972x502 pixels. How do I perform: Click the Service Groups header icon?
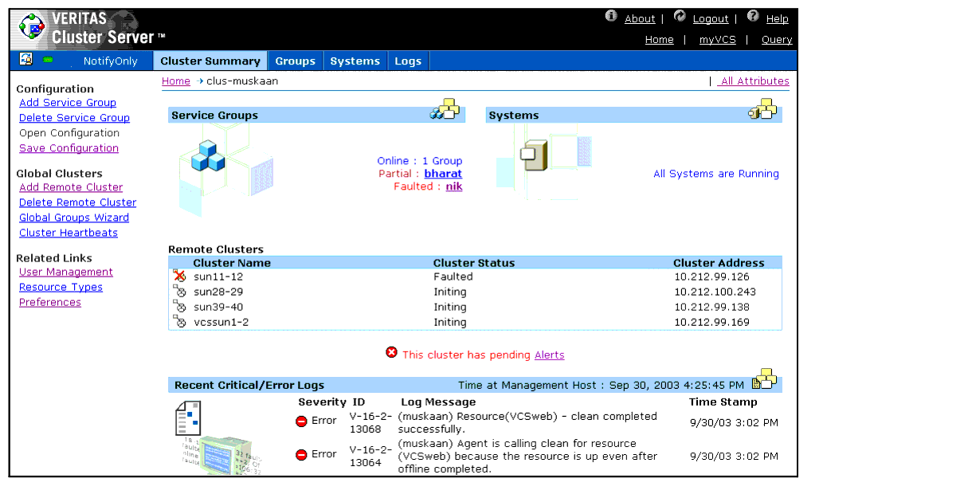(x=445, y=110)
